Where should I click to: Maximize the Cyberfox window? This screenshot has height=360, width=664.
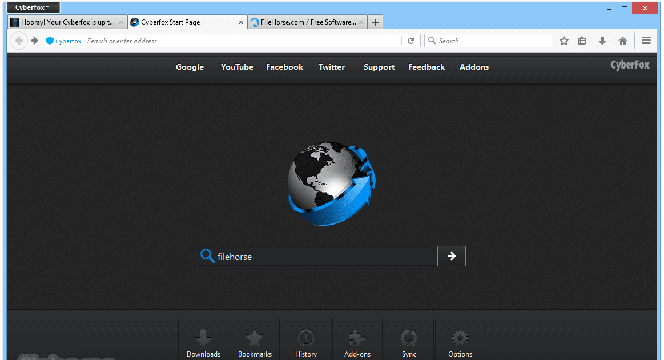625,8
